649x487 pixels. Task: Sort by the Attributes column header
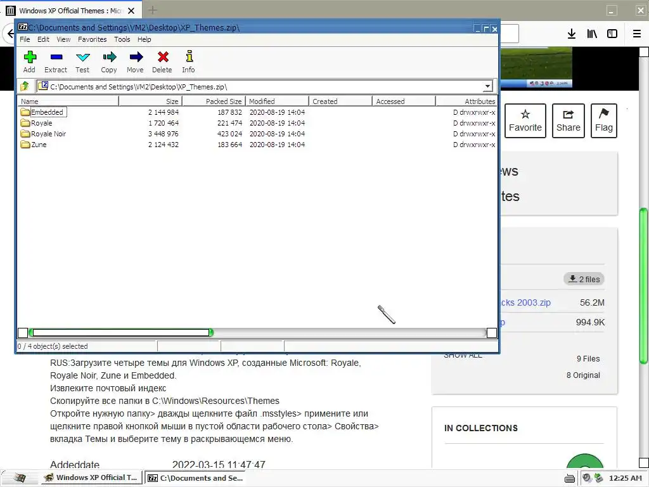466,101
